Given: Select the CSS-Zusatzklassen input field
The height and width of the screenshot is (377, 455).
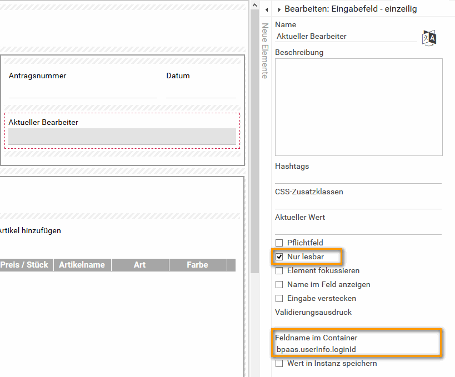Looking at the screenshot, I should 358,203.
